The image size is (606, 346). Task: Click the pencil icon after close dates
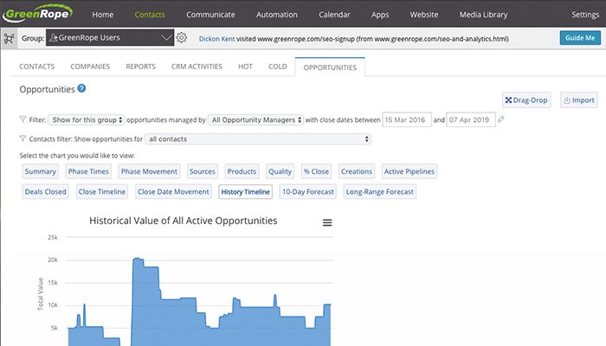coord(501,119)
